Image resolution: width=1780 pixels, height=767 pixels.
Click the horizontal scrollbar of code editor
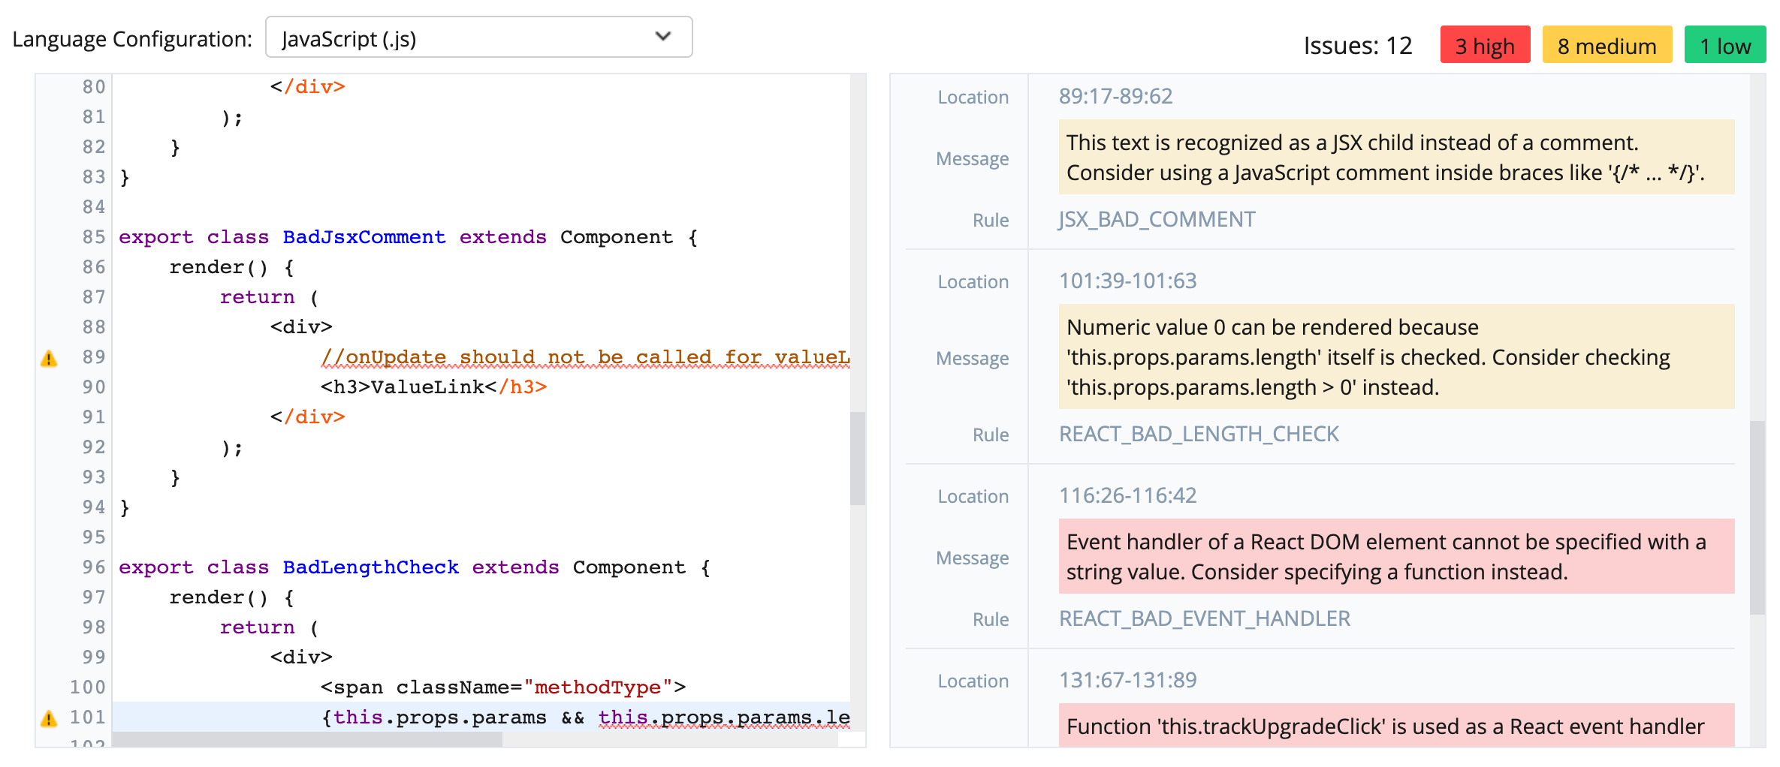306,739
